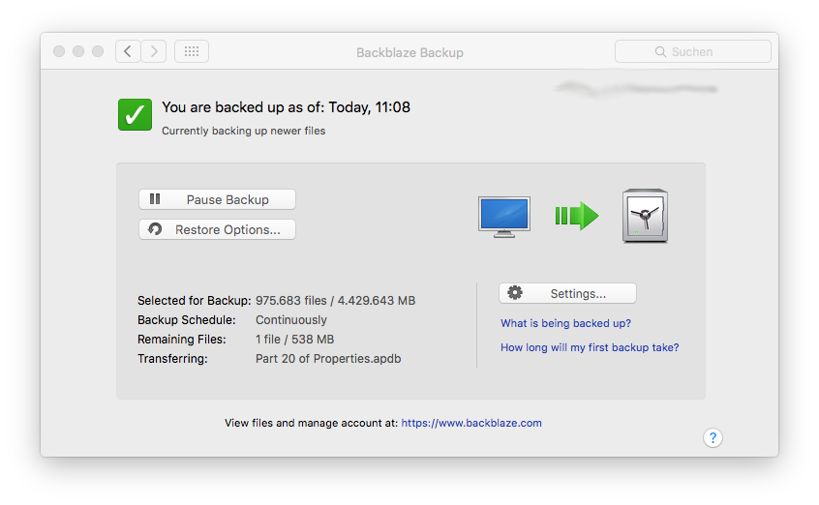Open 'How long will my first backup take?' link

pyautogui.click(x=590, y=347)
